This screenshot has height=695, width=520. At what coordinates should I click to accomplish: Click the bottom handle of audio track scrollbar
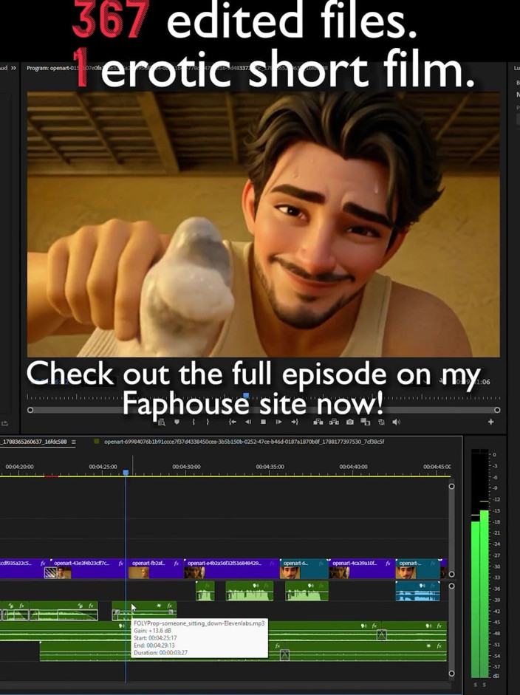pos(451,674)
